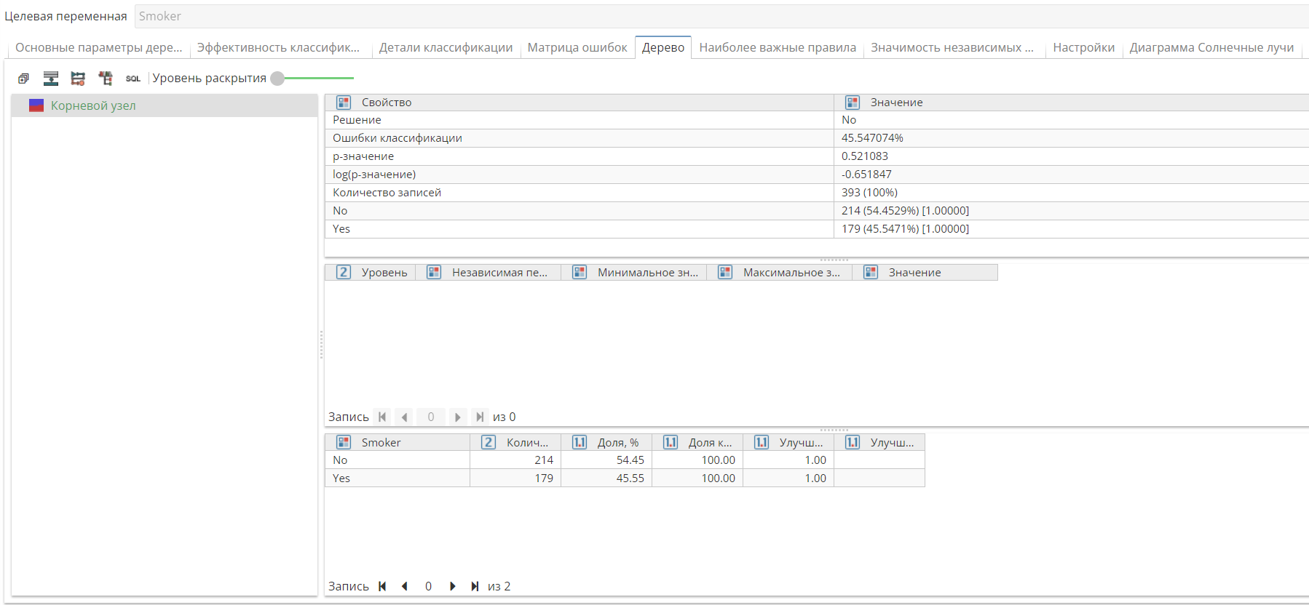Click the Smoker column type icon
The width and height of the screenshot is (1309, 605).
click(344, 442)
